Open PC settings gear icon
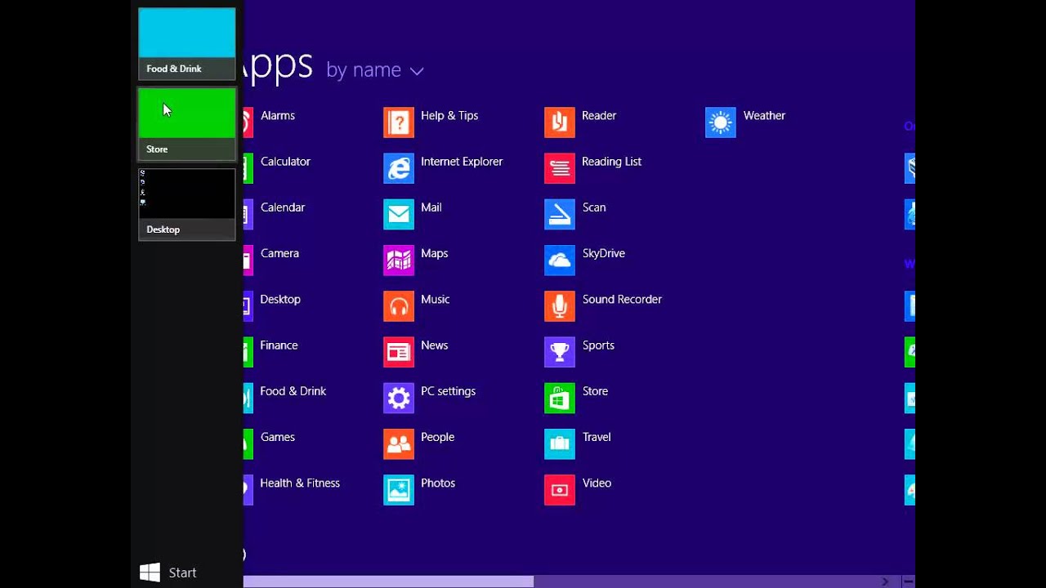The width and height of the screenshot is (1046, 588). point(399,398)
